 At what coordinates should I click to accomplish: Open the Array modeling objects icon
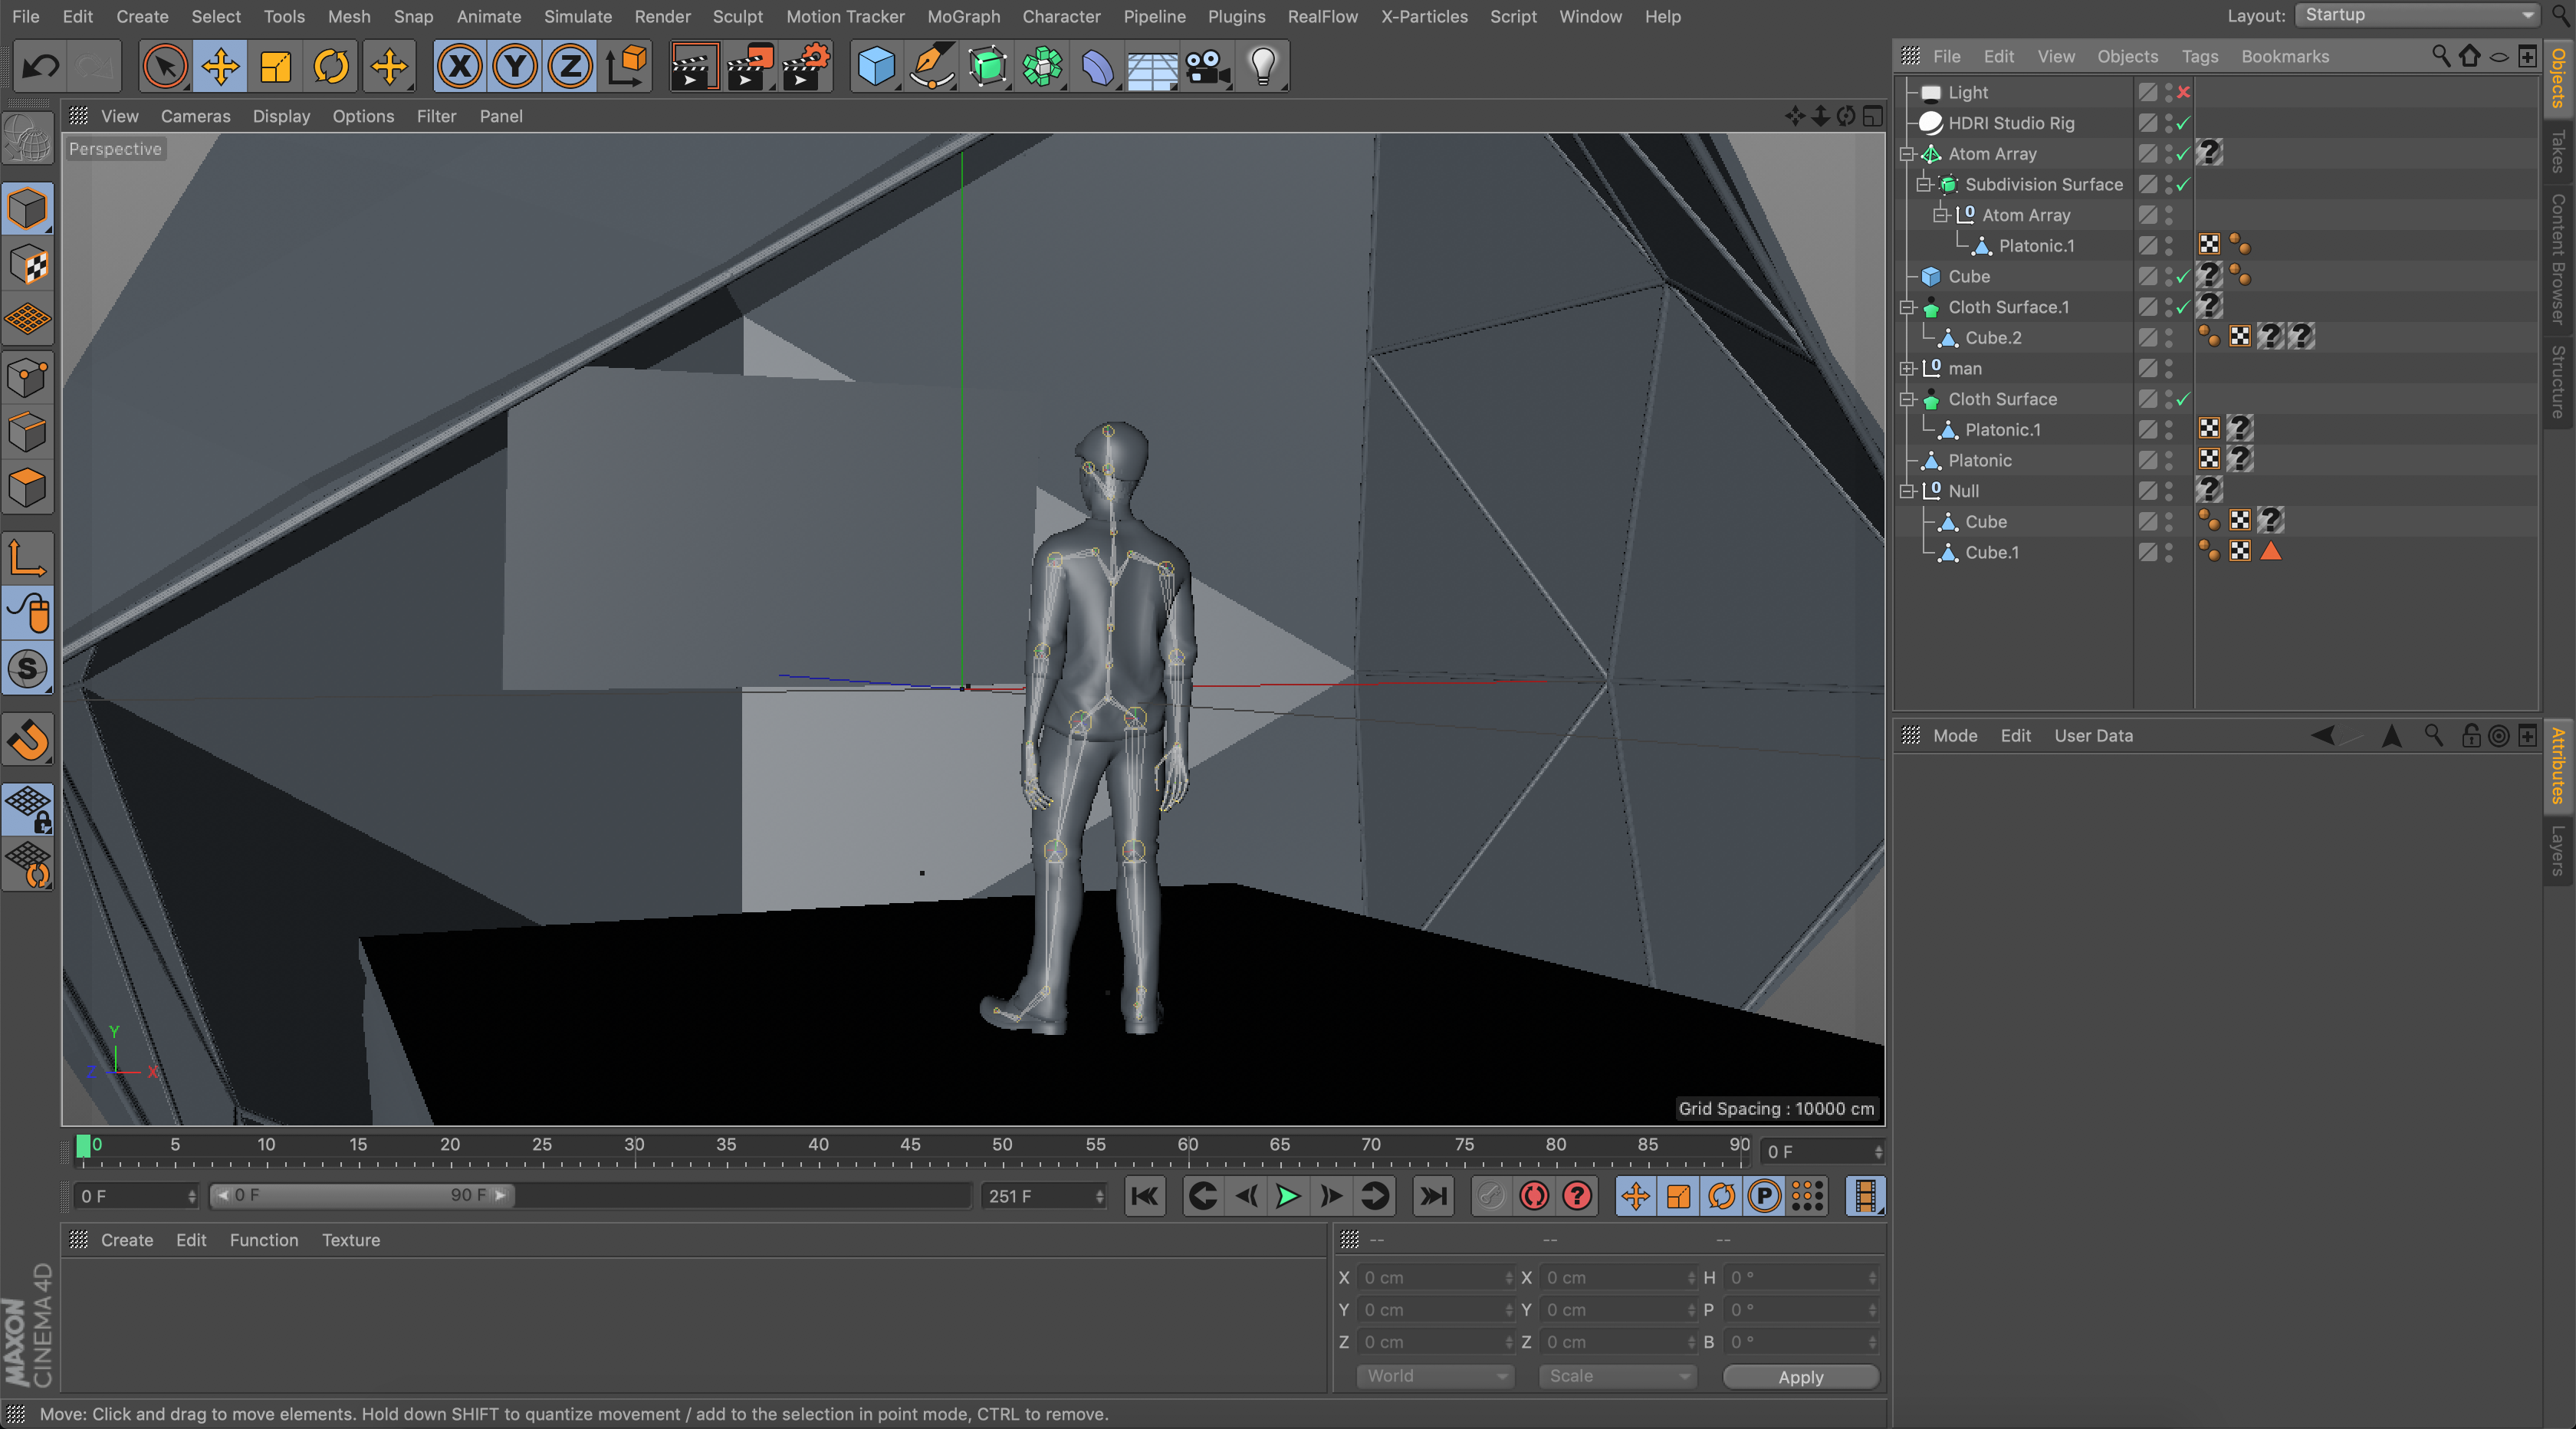click(1043, 67)
